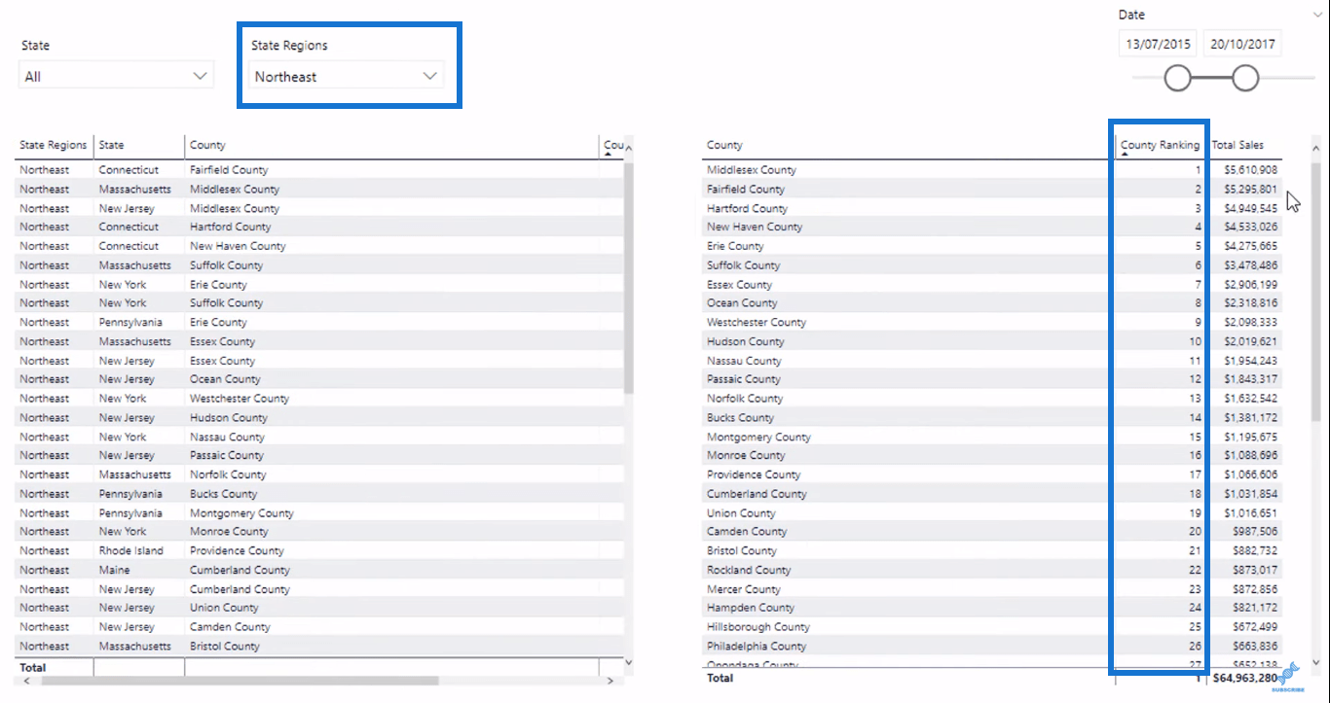
Task: Click Middlesex County in right table
Action: (752, 170)
